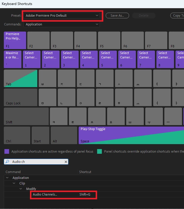Collapse the Application tree node

pos(7,178)
